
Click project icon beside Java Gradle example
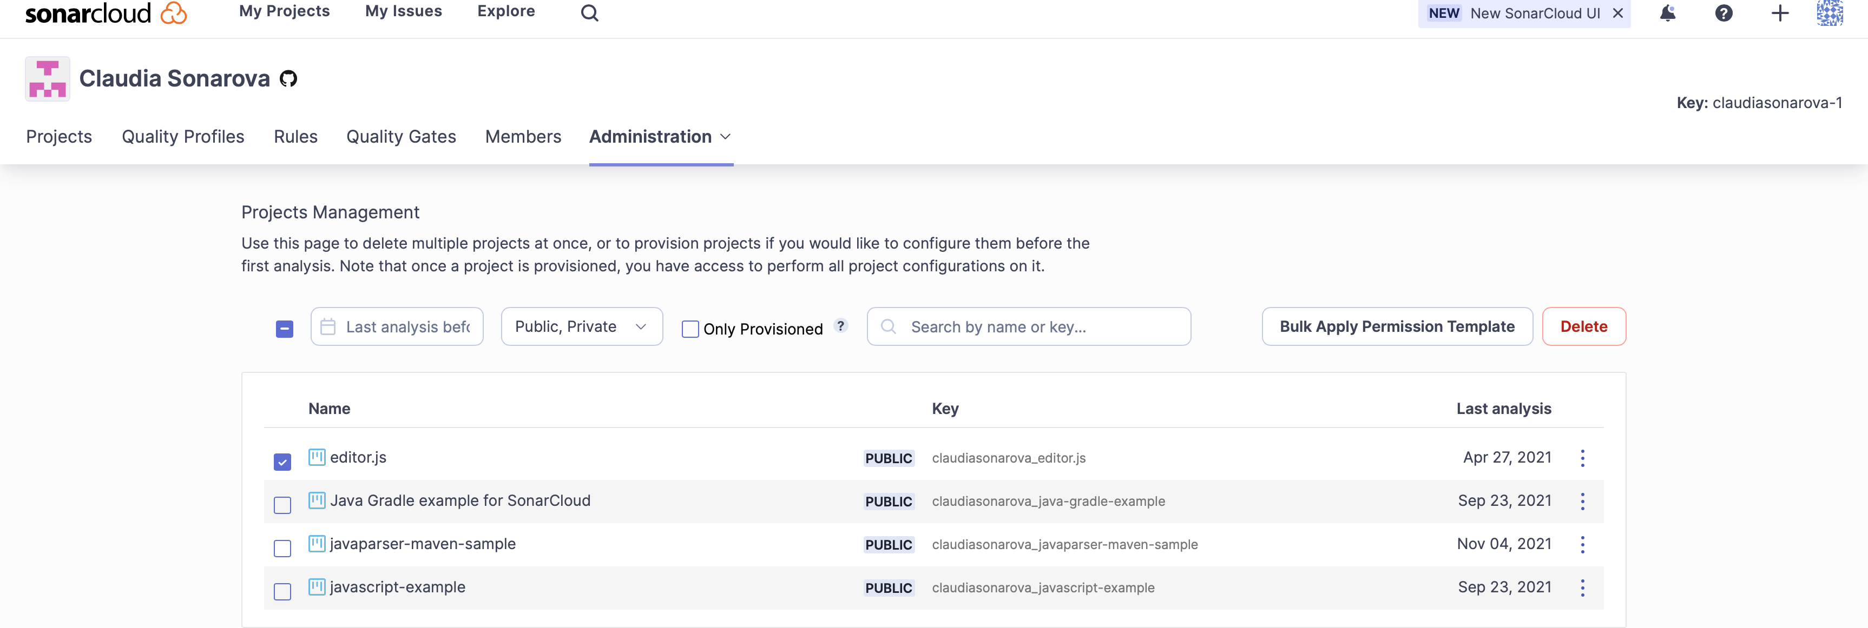point(317,500)
